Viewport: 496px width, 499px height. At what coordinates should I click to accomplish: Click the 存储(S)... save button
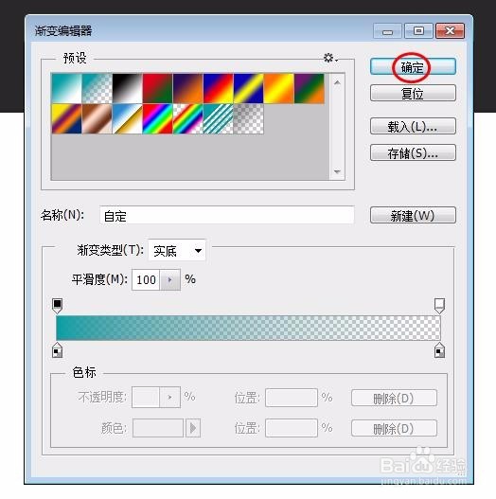[413, 153]
